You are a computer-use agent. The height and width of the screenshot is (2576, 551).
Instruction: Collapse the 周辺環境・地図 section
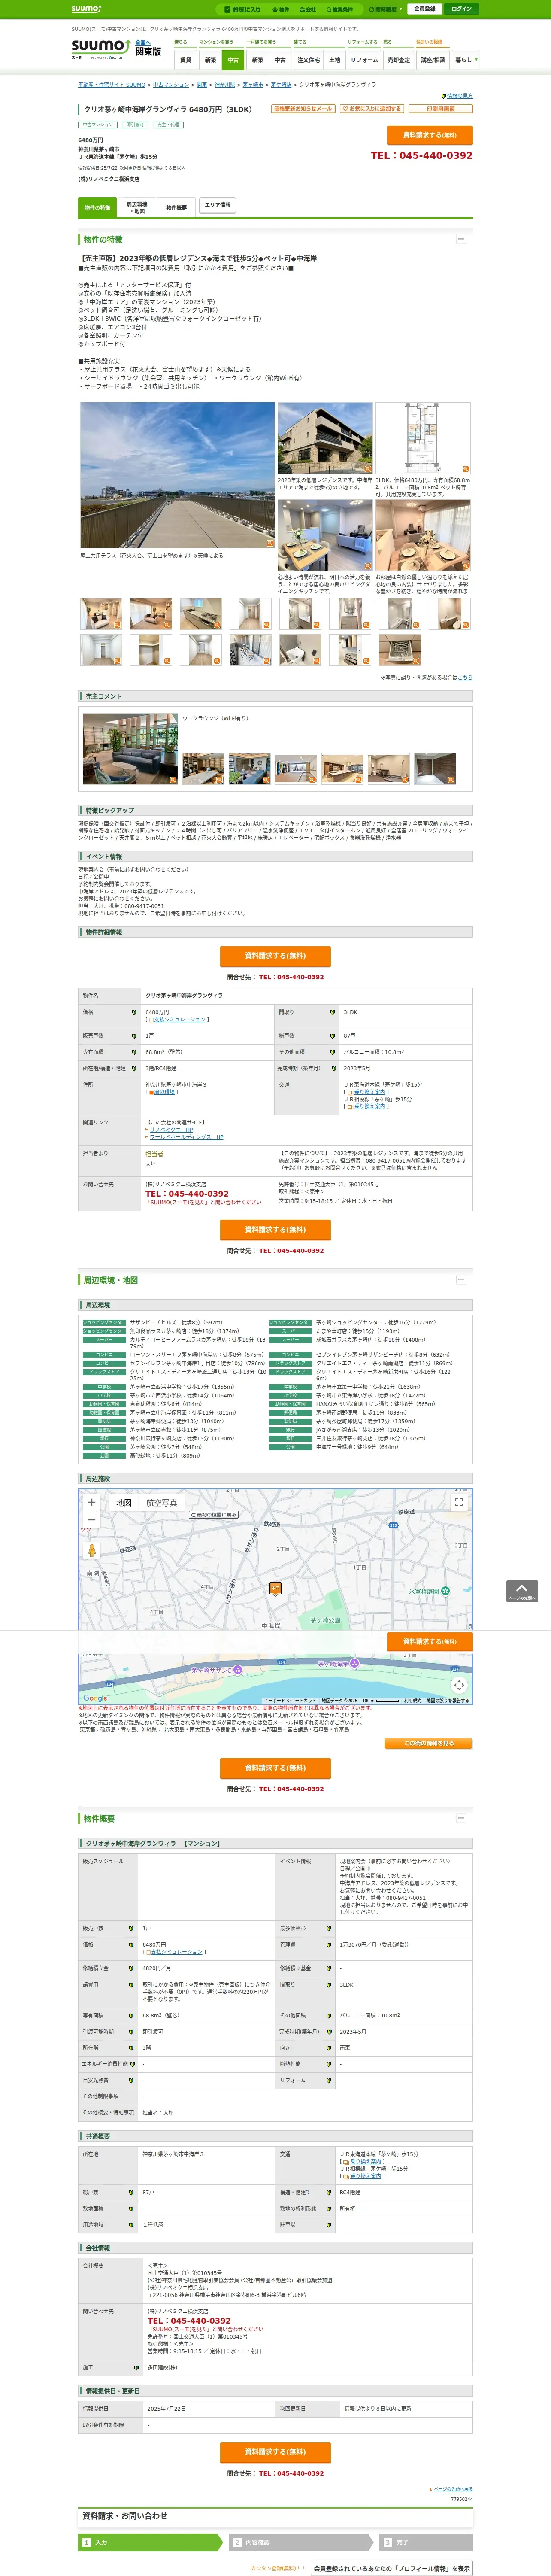pyautogui.click(x=461, y=1279)
